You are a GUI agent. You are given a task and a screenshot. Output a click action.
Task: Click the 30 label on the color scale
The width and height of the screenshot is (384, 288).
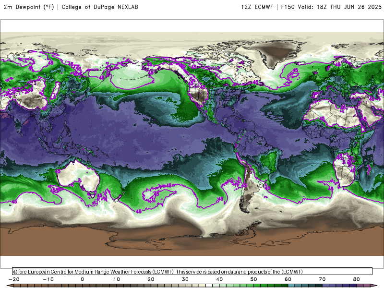tap(185, 279)
